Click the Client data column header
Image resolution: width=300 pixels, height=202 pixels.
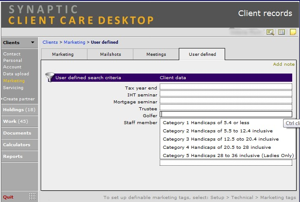point(173,77)
